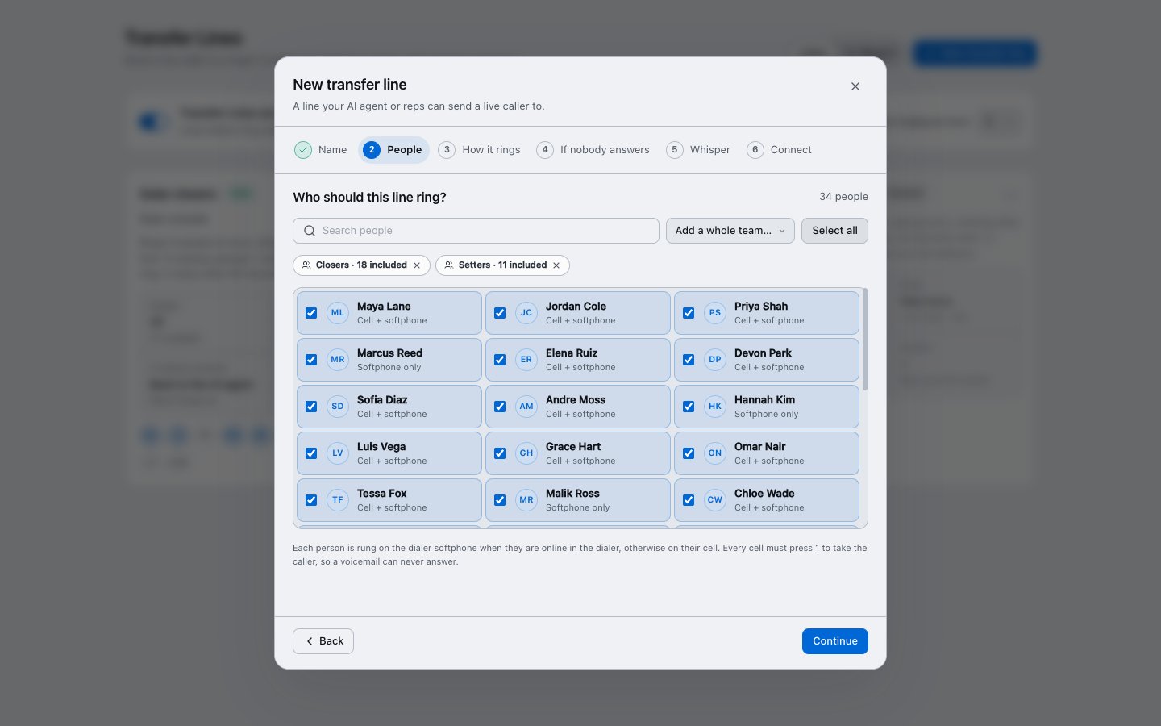Go to the Name step

pos(321,150)
